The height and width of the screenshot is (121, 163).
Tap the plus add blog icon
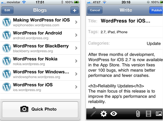pos(75,10)
